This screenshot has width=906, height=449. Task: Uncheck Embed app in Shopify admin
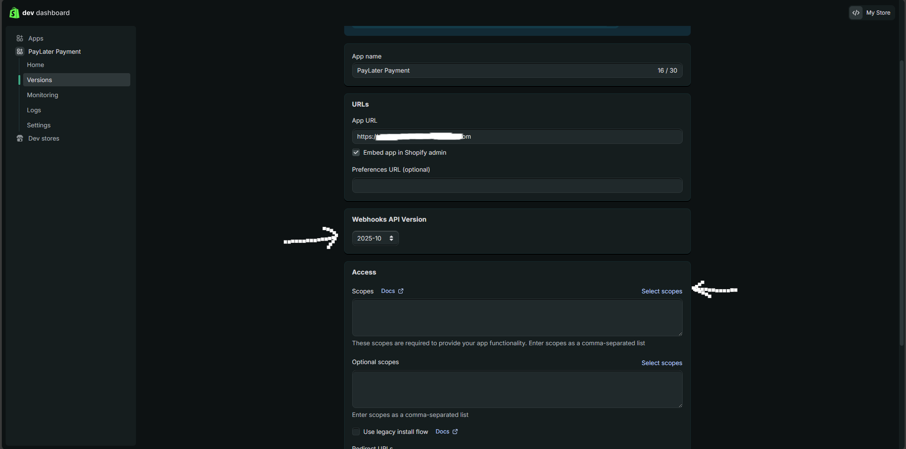356,152
